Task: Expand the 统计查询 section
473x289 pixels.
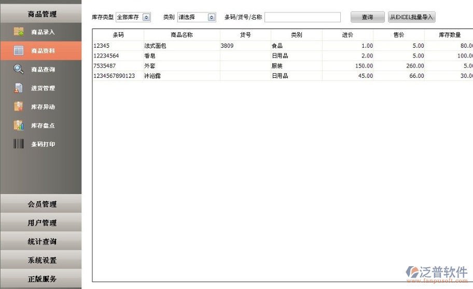Action: point(41,241)
